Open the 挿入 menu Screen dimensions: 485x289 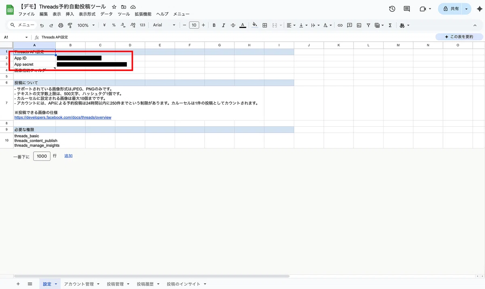point(70,14)
